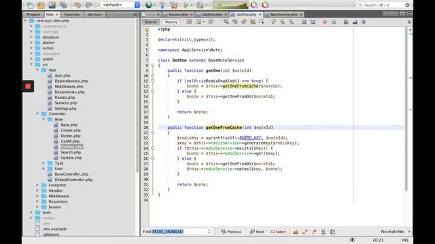The height and width of the screenshot is (244, 435).
Task: Toggle Highlight Results in Find bar
Action: point(324,232)
